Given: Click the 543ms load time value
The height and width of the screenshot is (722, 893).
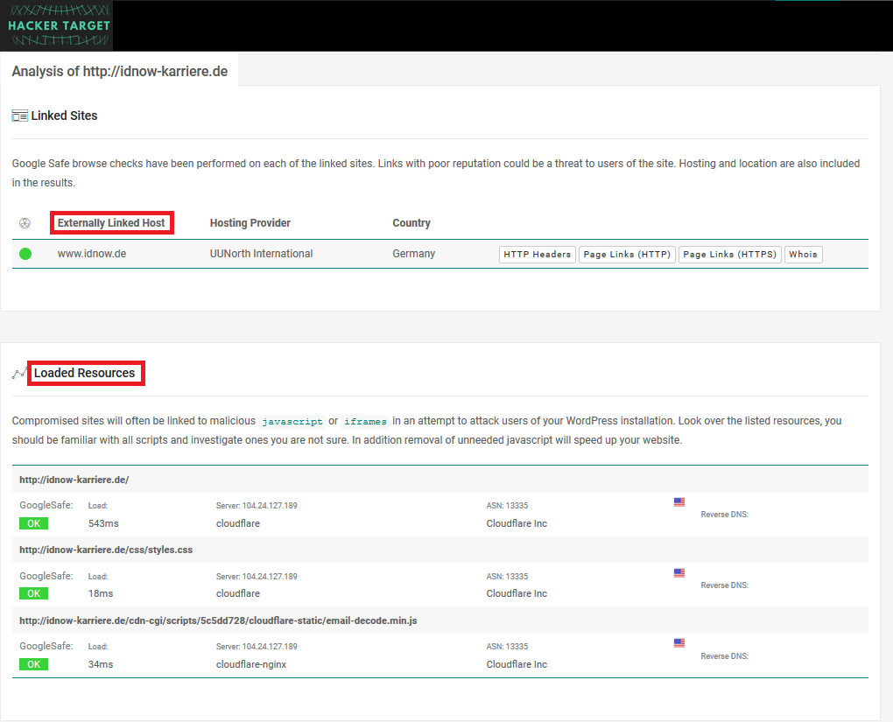Looking at the screenshot, I should (103, 523).
